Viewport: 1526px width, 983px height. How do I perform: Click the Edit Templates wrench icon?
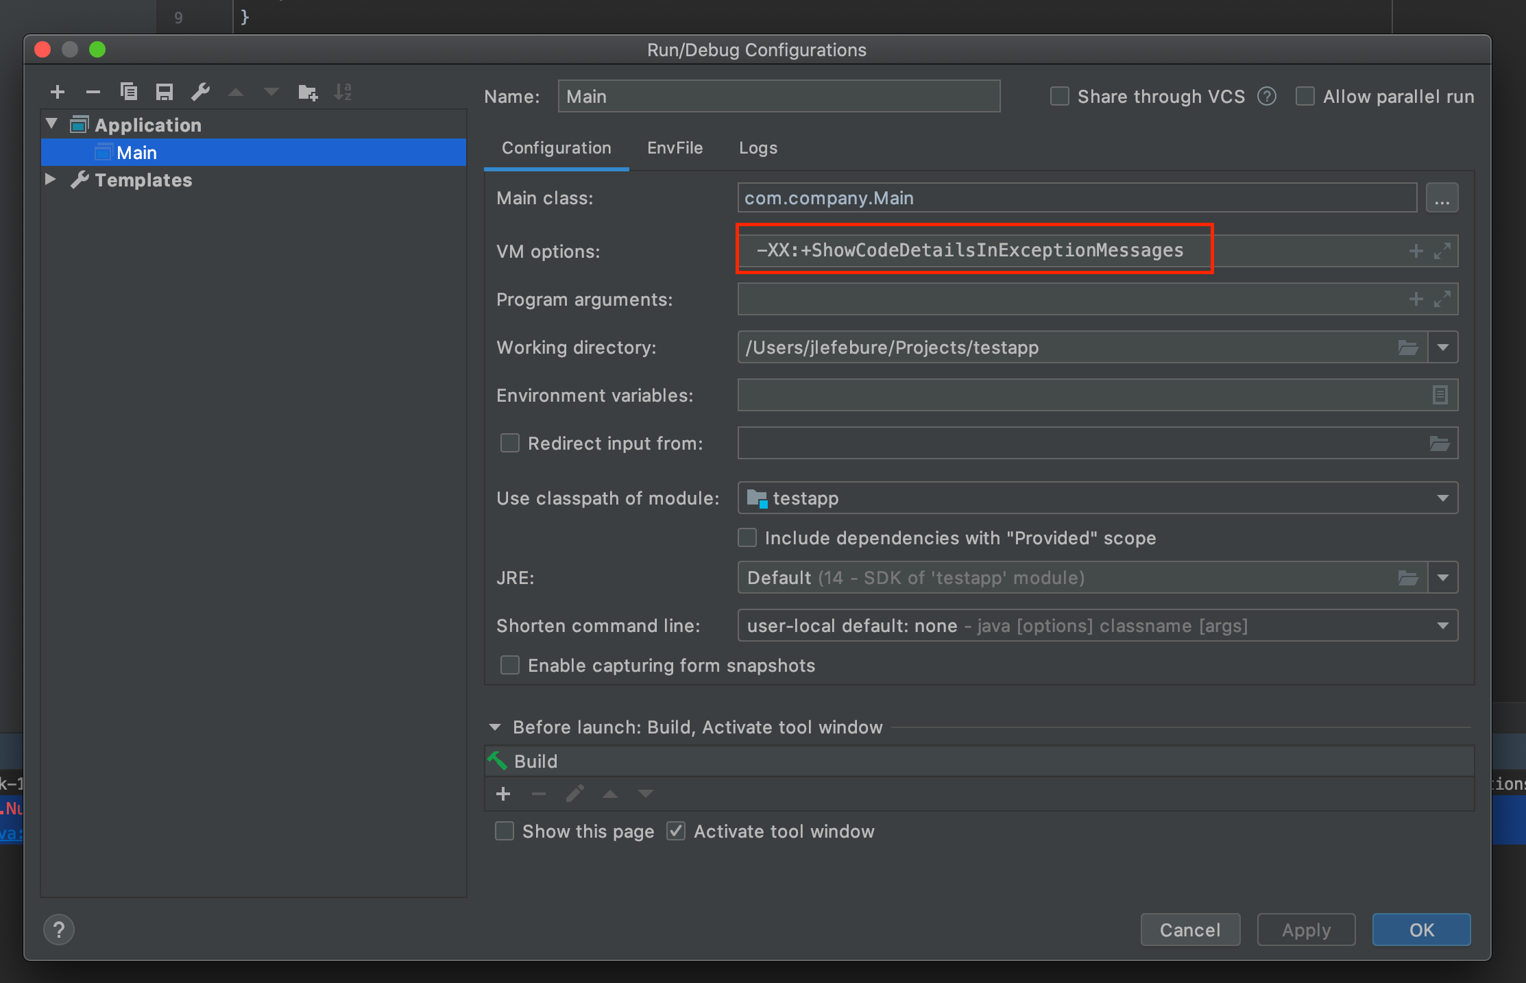200,92
